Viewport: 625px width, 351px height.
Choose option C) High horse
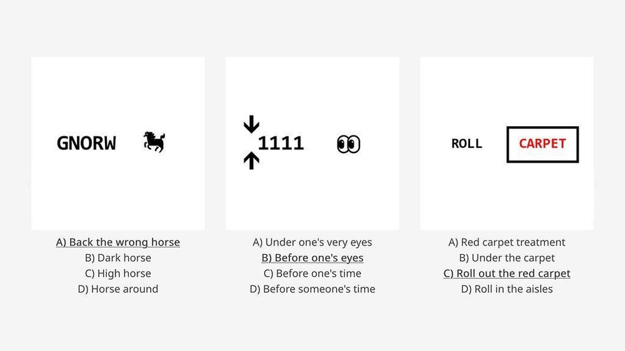[118, 274]
